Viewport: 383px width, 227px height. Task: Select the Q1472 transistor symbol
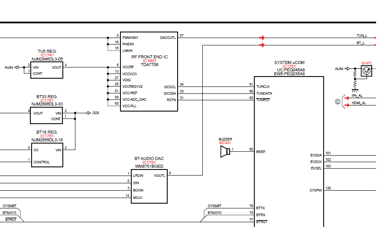[367, 72]
